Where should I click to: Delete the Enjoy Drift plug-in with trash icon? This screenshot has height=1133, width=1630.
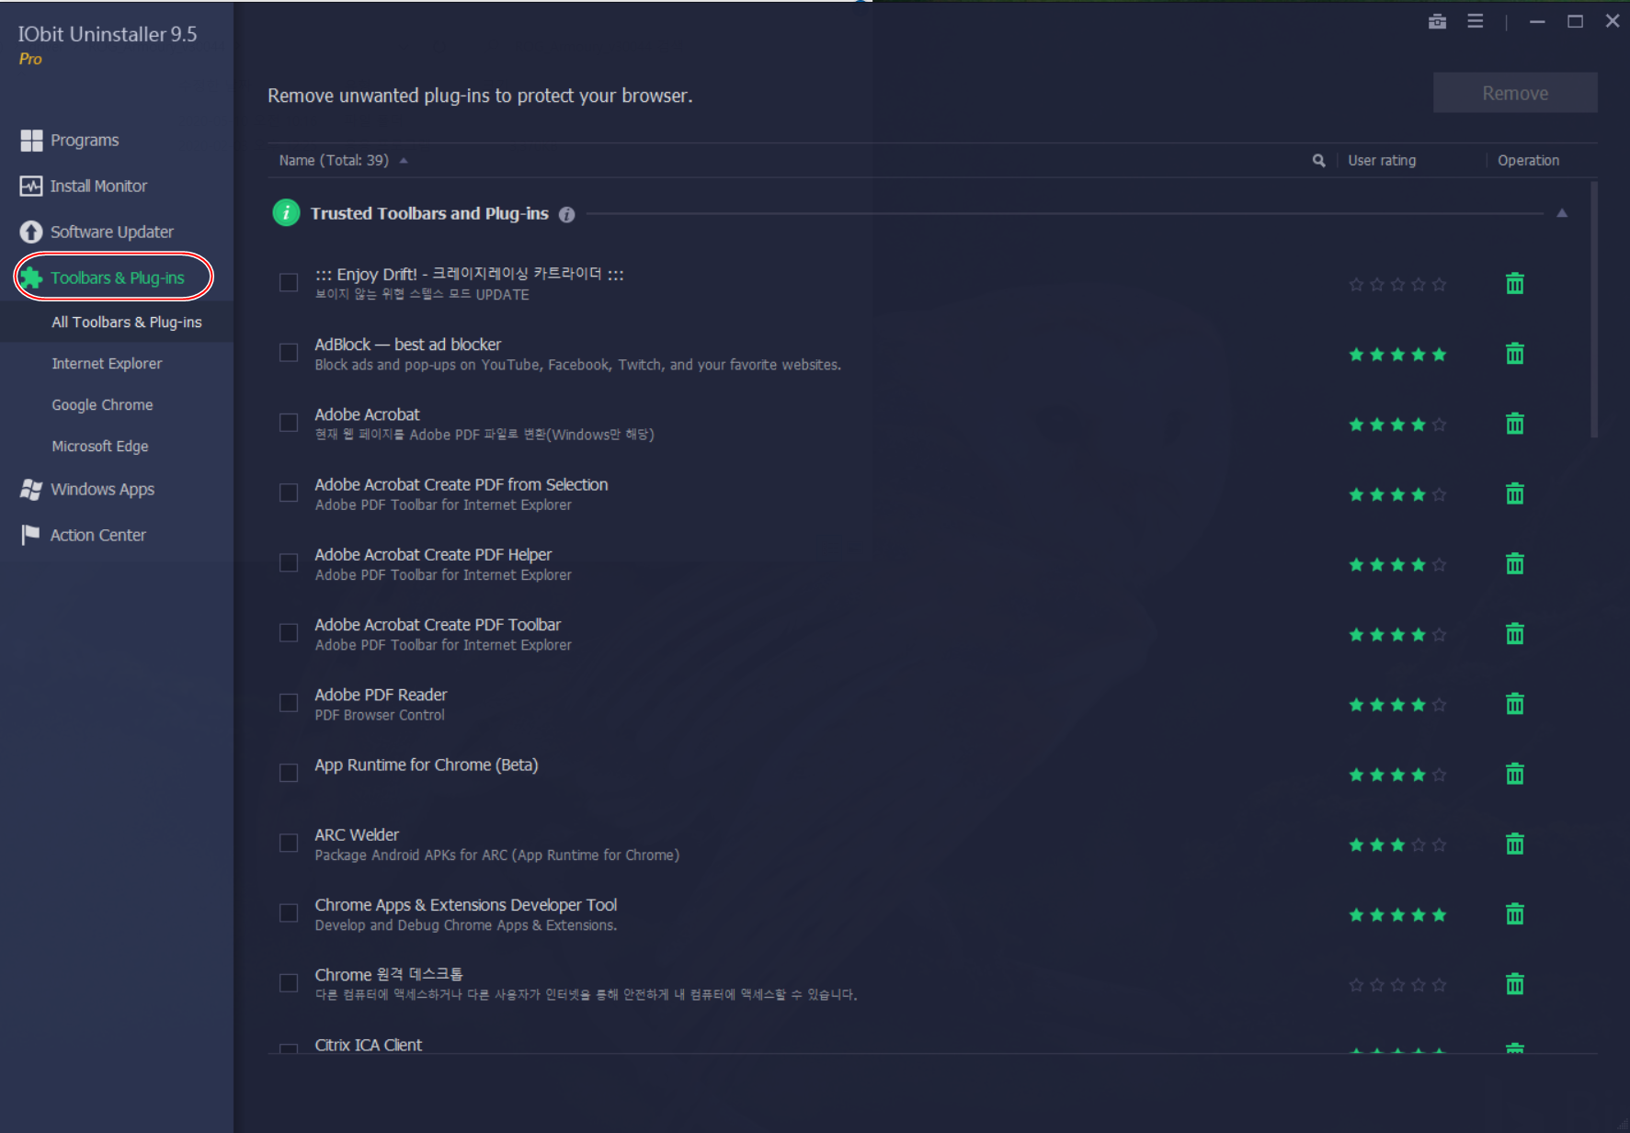1515,283
